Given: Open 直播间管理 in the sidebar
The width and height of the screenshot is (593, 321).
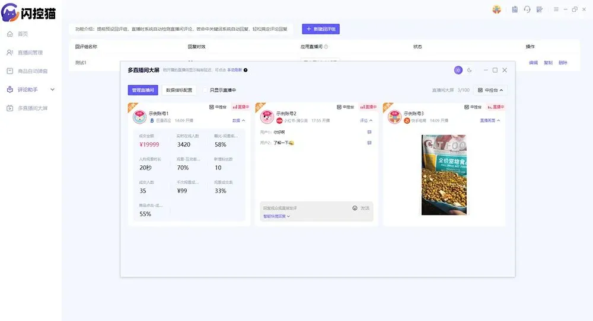Looking at the screenshot, I should (x=25, y=53).
